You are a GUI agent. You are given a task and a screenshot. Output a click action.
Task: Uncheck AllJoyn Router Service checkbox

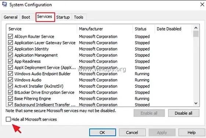pyautogui.click(x=10, y=37)
